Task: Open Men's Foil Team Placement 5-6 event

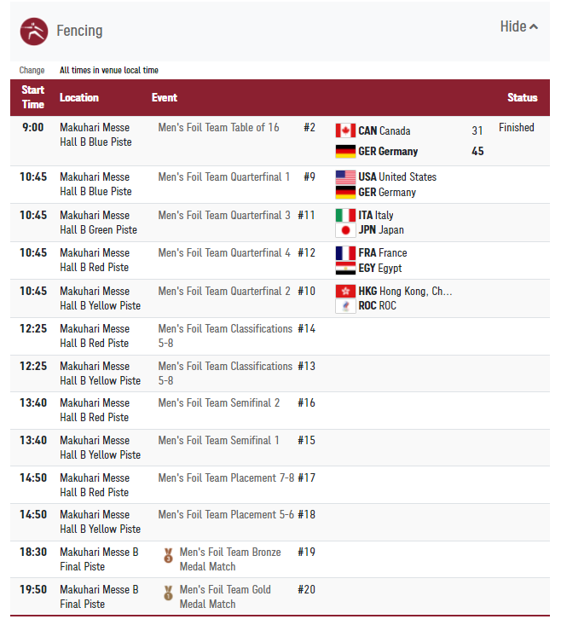Action: (x=226, y=515)
